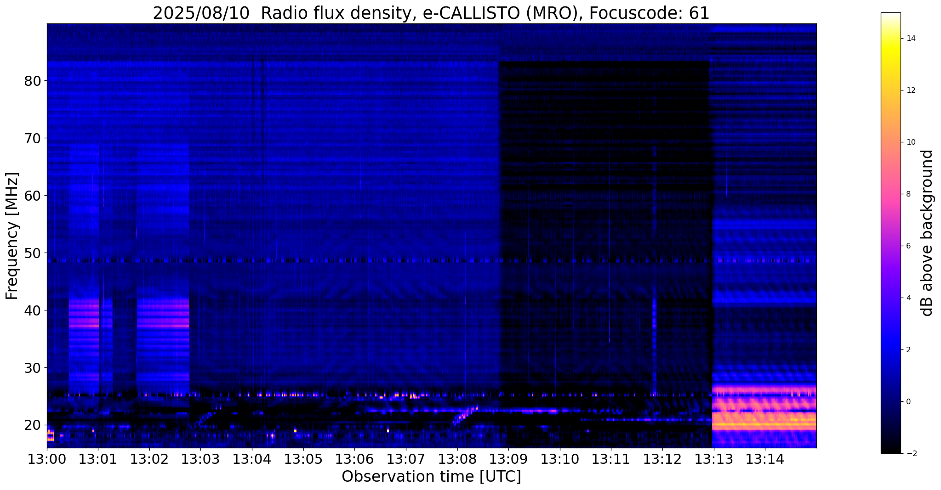Click the magenta band at 37 MHz near 13:02
Image resolution: width=941 pixels, height=490 pixels.
point(163,325)
